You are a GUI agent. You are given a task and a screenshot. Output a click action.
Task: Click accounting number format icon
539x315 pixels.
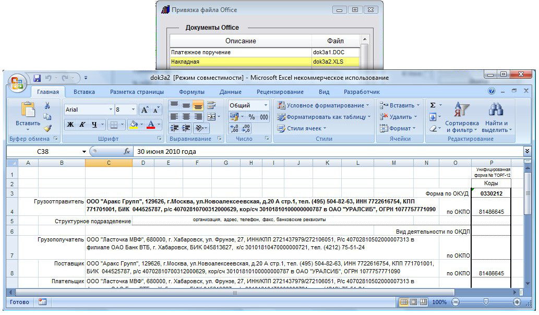point(234,117)
